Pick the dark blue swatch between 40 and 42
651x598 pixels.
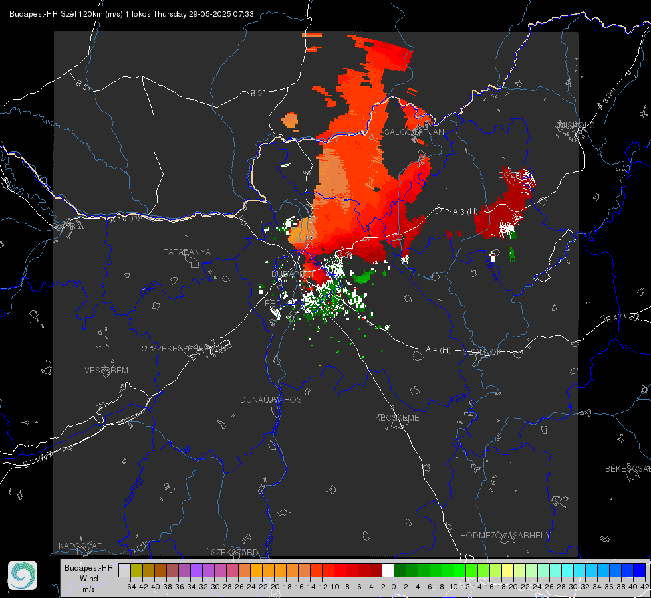pyautogui.click(x=640, y=570)
